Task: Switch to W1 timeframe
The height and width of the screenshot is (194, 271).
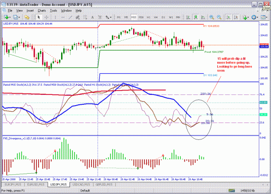Action: click(x=171, y=17)
